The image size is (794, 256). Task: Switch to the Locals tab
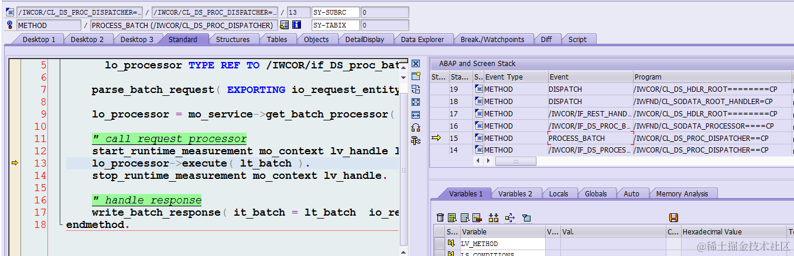(x=559, y=193)
